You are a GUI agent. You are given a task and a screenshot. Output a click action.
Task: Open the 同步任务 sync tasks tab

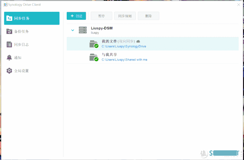(32, 18)
